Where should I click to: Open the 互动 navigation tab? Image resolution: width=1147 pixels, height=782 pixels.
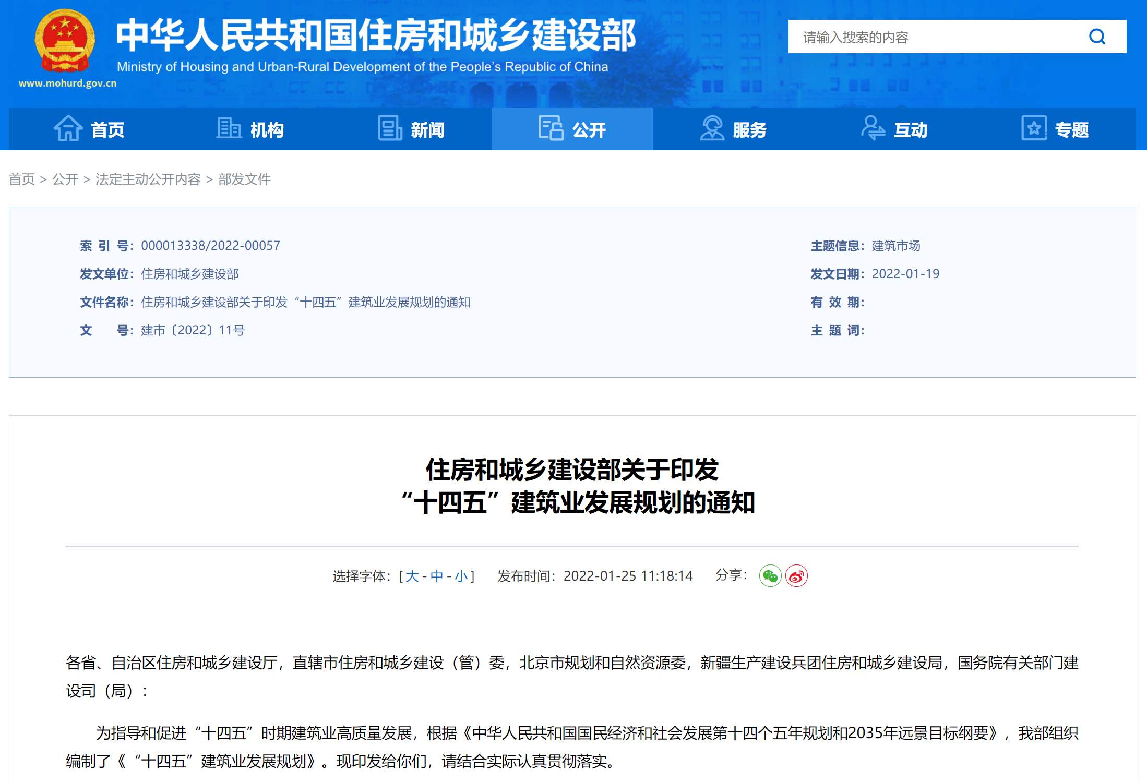point(894,129)
